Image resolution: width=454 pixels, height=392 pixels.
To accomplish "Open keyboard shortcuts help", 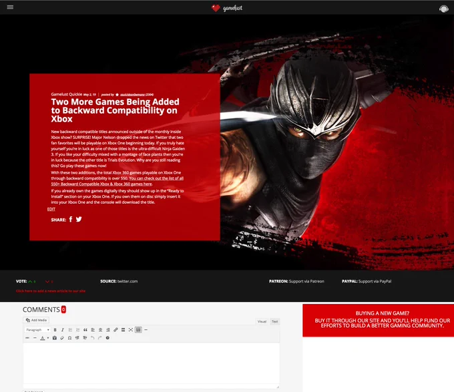I will (x=107, y=338).
